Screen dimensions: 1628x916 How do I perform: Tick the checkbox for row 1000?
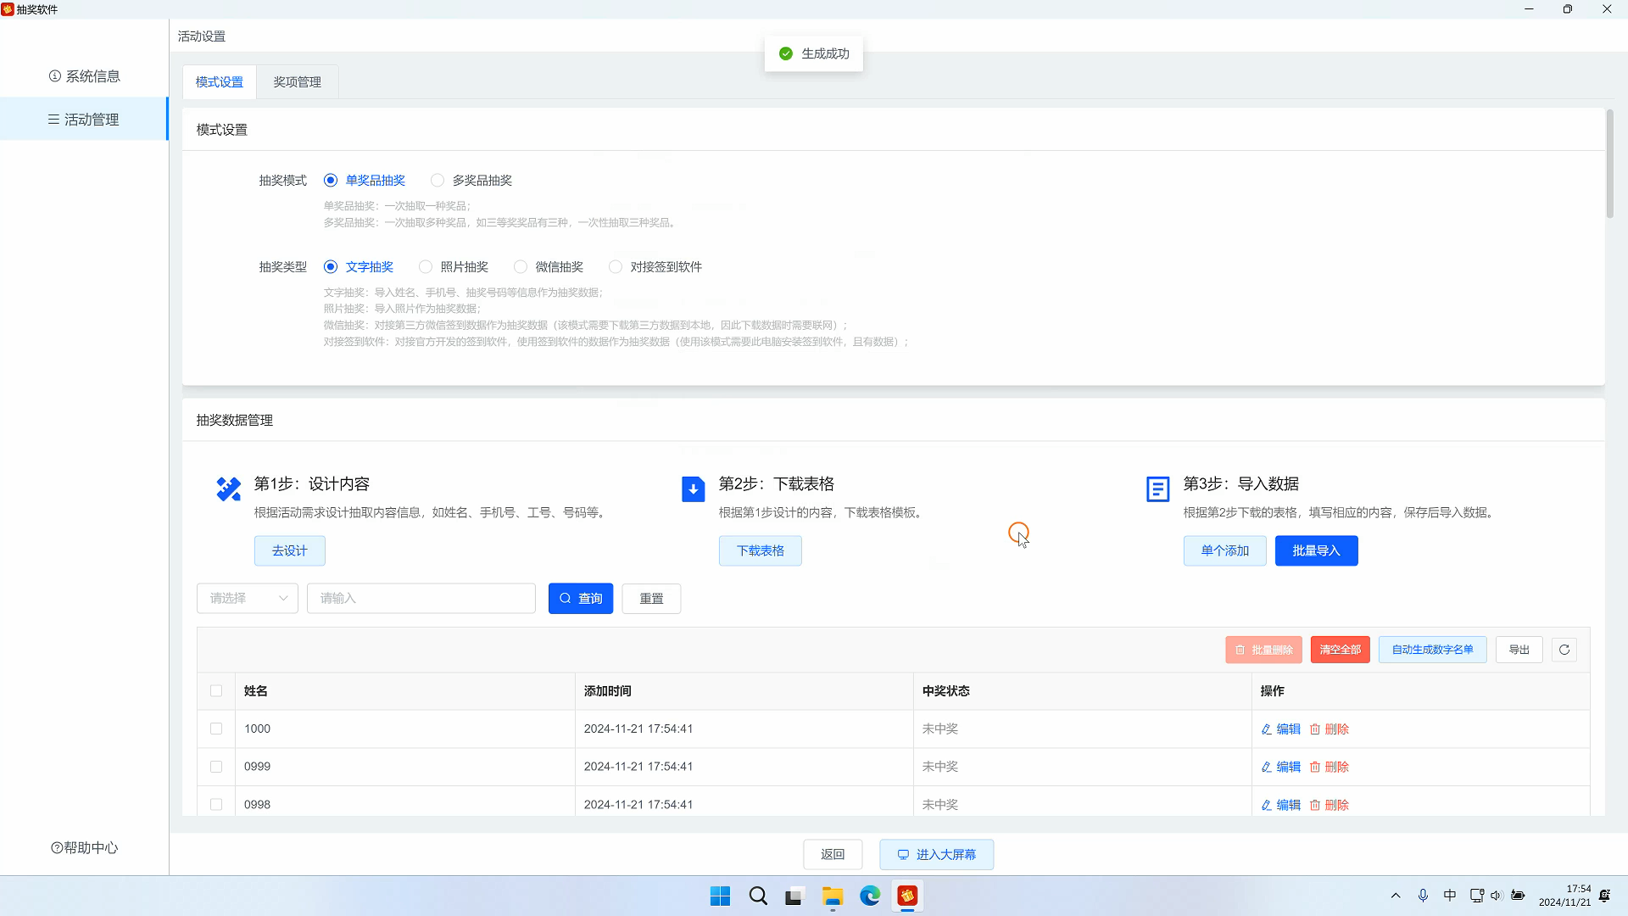coord(216,729)
